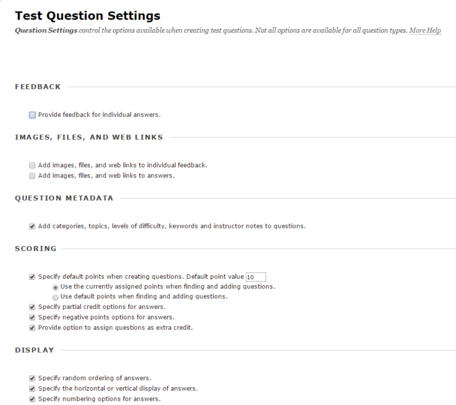Check 'Add images, files, and web links to answers'
Image resolution: width=456 pixels, height=405 pixels.
[32, 176]
